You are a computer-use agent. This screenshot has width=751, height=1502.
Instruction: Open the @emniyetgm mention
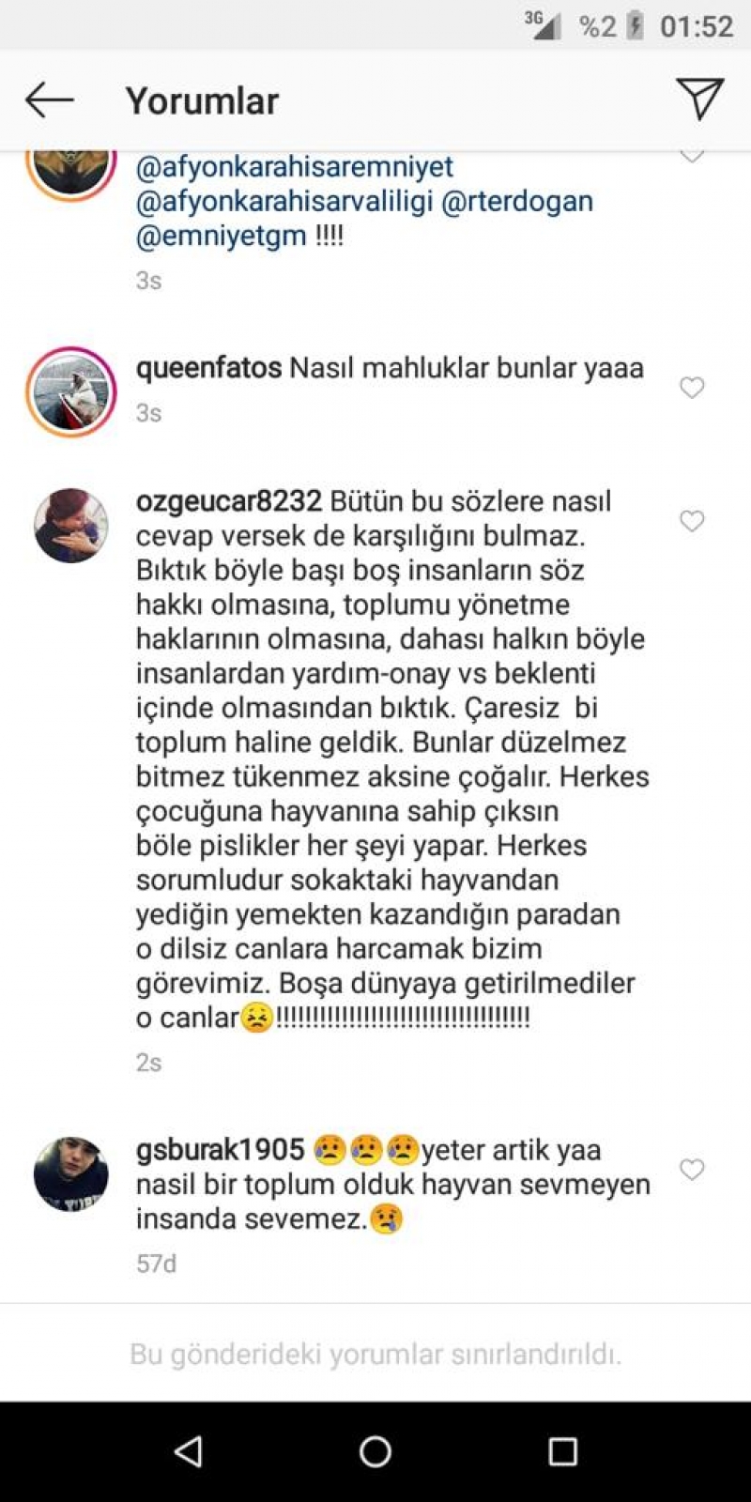[x=222, y=235]
